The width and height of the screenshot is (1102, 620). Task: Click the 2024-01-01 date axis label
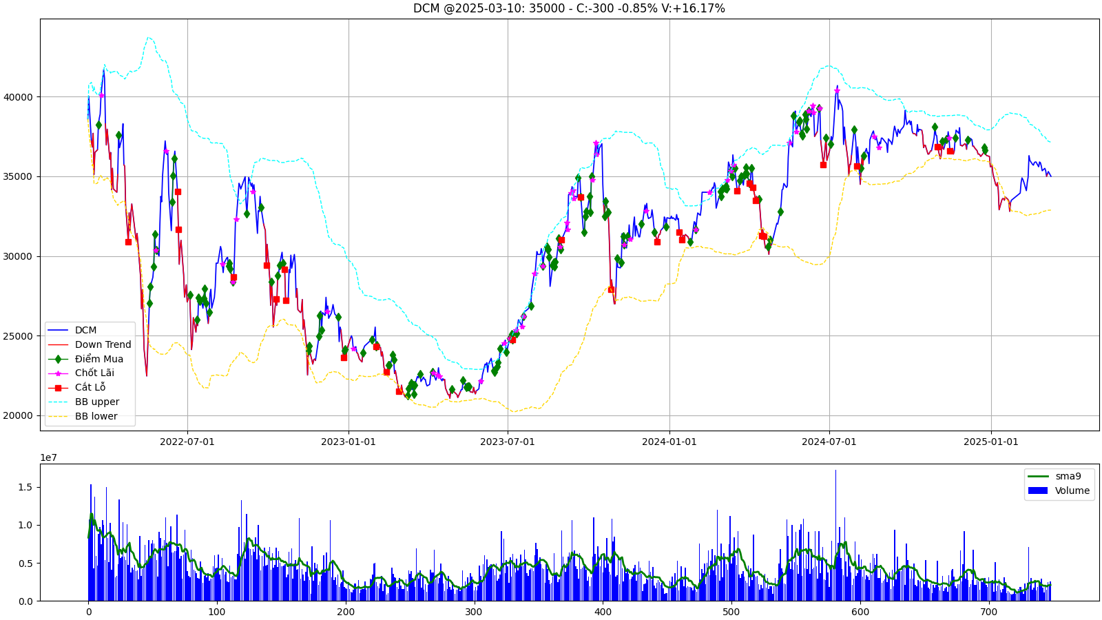click(669, 442)
